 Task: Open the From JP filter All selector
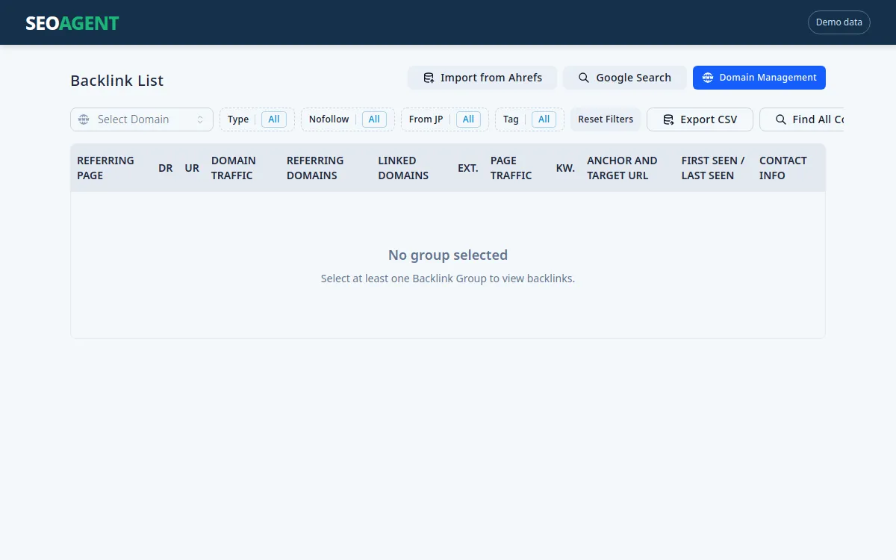pyautogui.click(x=468, y=119)
